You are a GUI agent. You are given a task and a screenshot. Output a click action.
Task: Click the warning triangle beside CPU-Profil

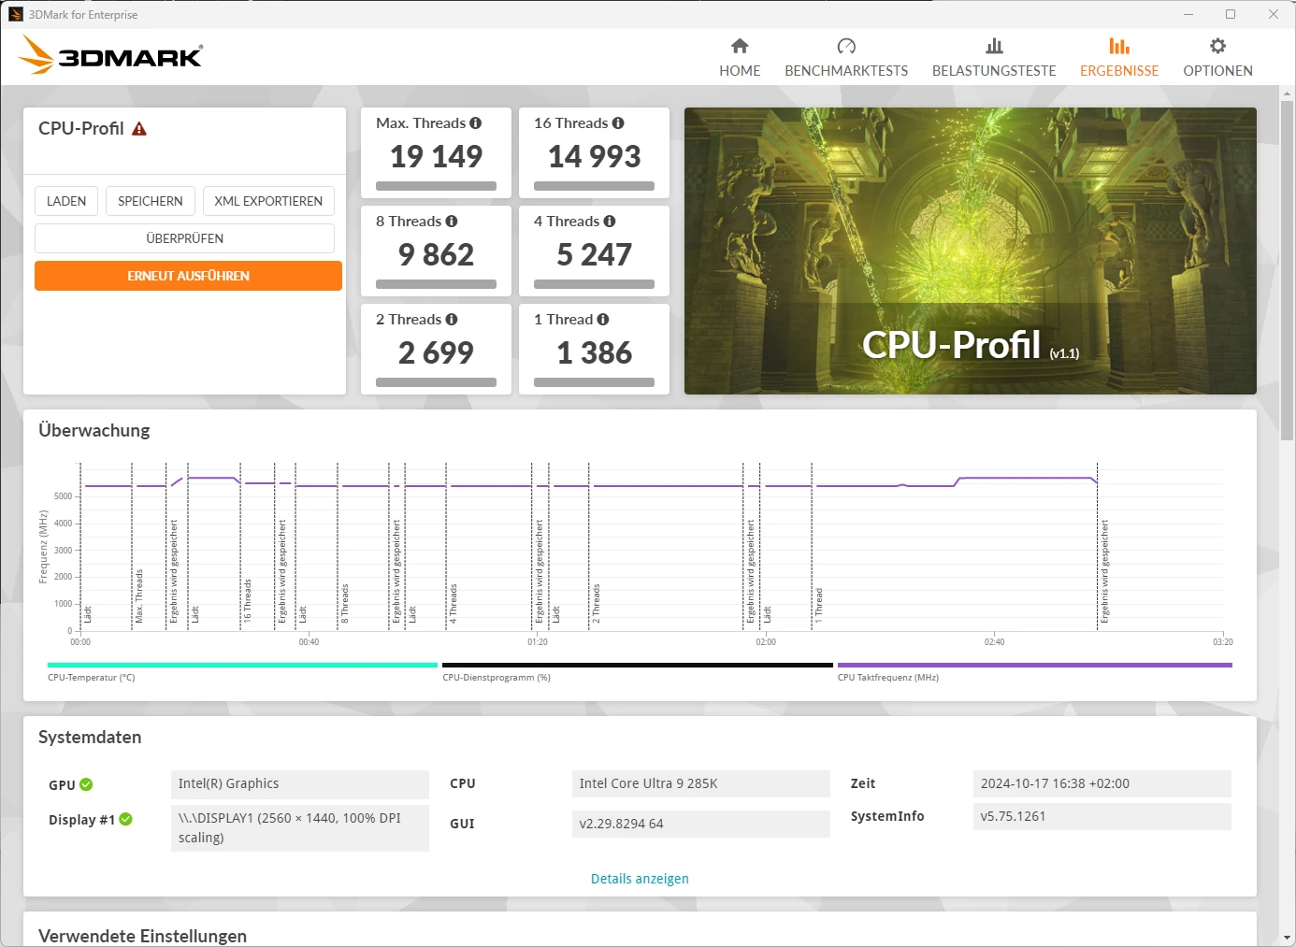(139, 129)
